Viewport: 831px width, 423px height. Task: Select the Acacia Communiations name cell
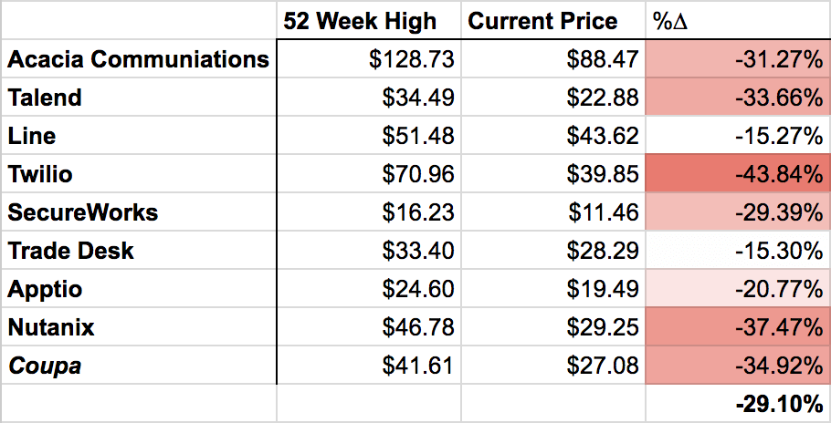click(139, 58)
